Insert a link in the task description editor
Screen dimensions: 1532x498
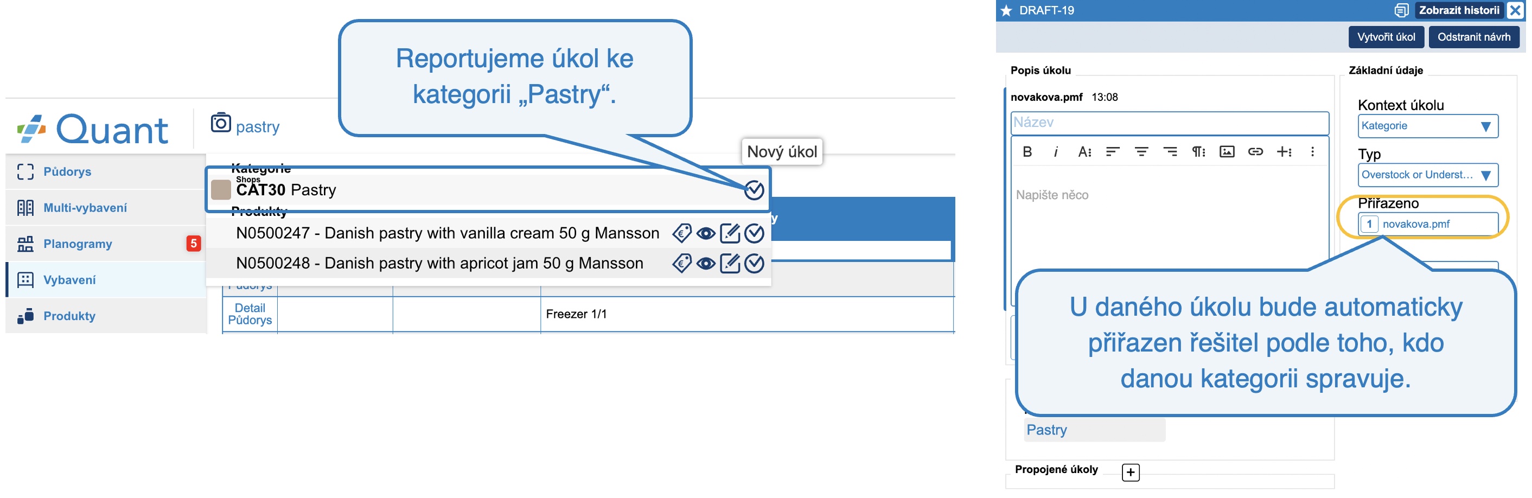1255,152
